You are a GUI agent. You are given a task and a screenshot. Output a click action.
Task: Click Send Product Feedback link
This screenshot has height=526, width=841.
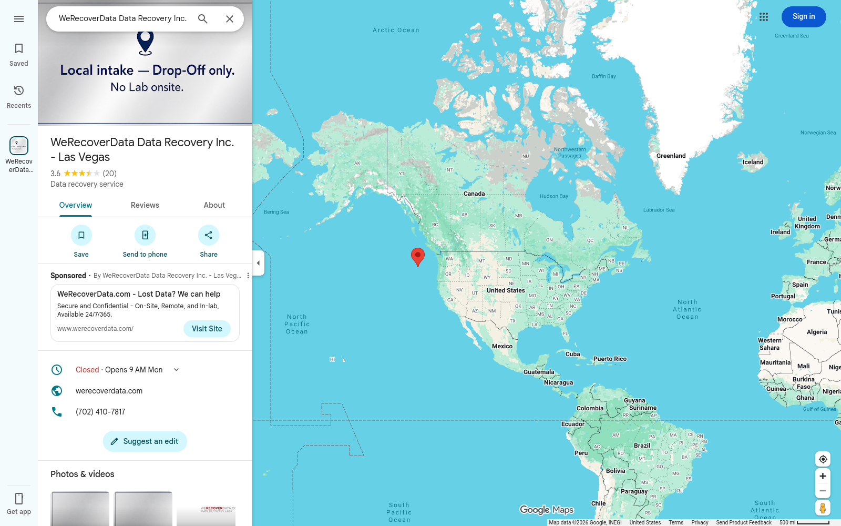pos(744,522)
